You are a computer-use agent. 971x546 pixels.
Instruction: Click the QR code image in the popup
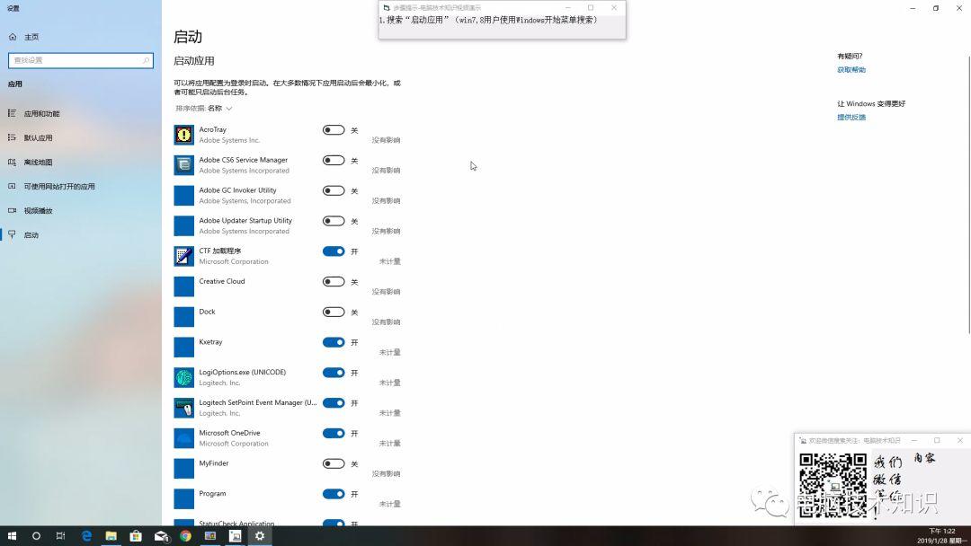coord(833,486)
